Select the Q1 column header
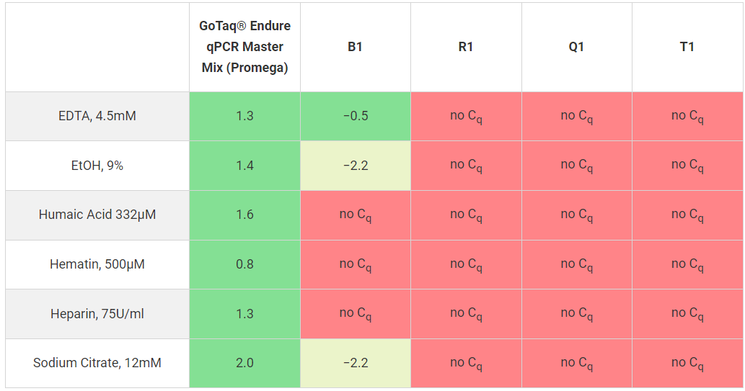The image size is (745, 391). pos(576,47)
